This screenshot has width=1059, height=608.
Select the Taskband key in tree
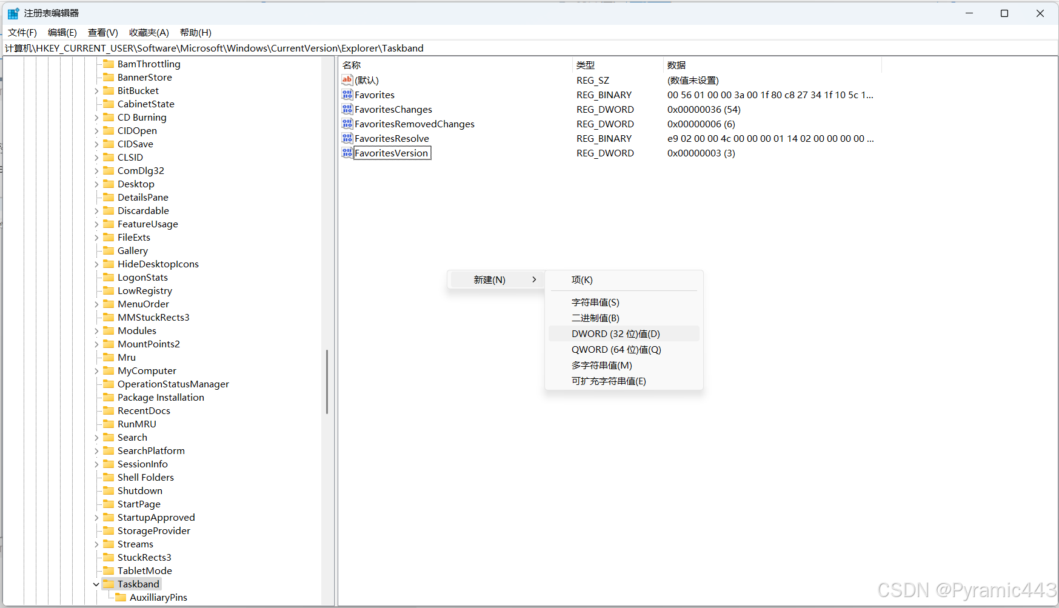pyautogui.click(x=138, y=584)
